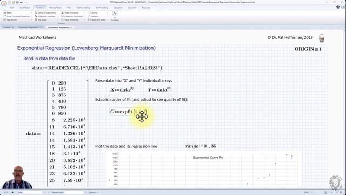Click the data matrix value 790

pos(62,107)
